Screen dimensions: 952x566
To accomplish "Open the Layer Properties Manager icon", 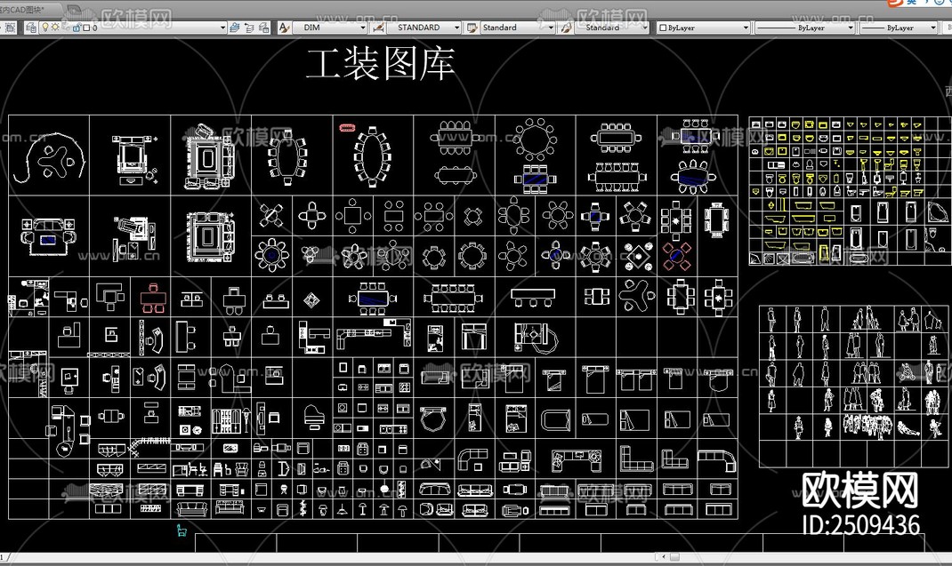I will (x=30, y=28).
